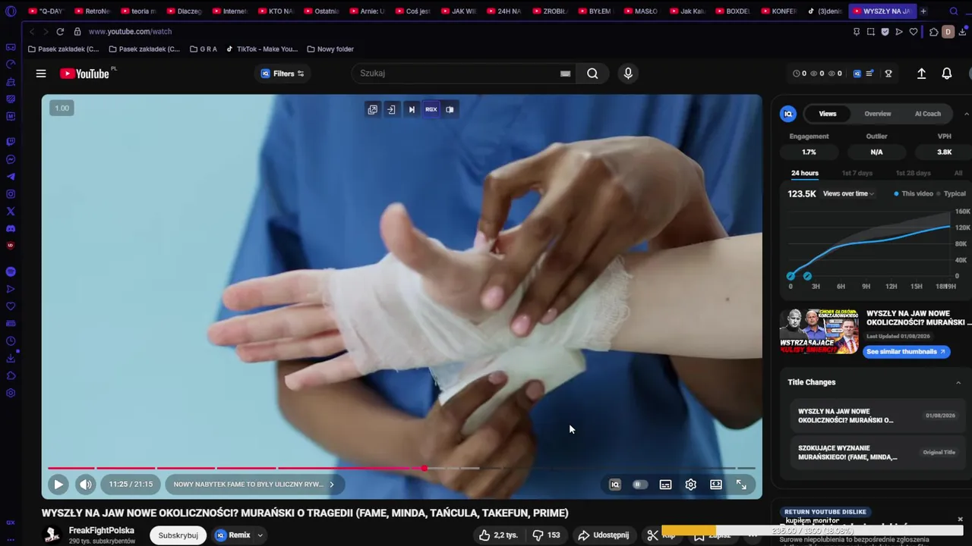Toggle the RGX overlay button
The width and height of the screenshot is (972, 546).
[431, 109]
